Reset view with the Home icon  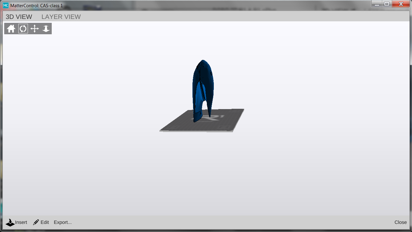tap(11, 29)
